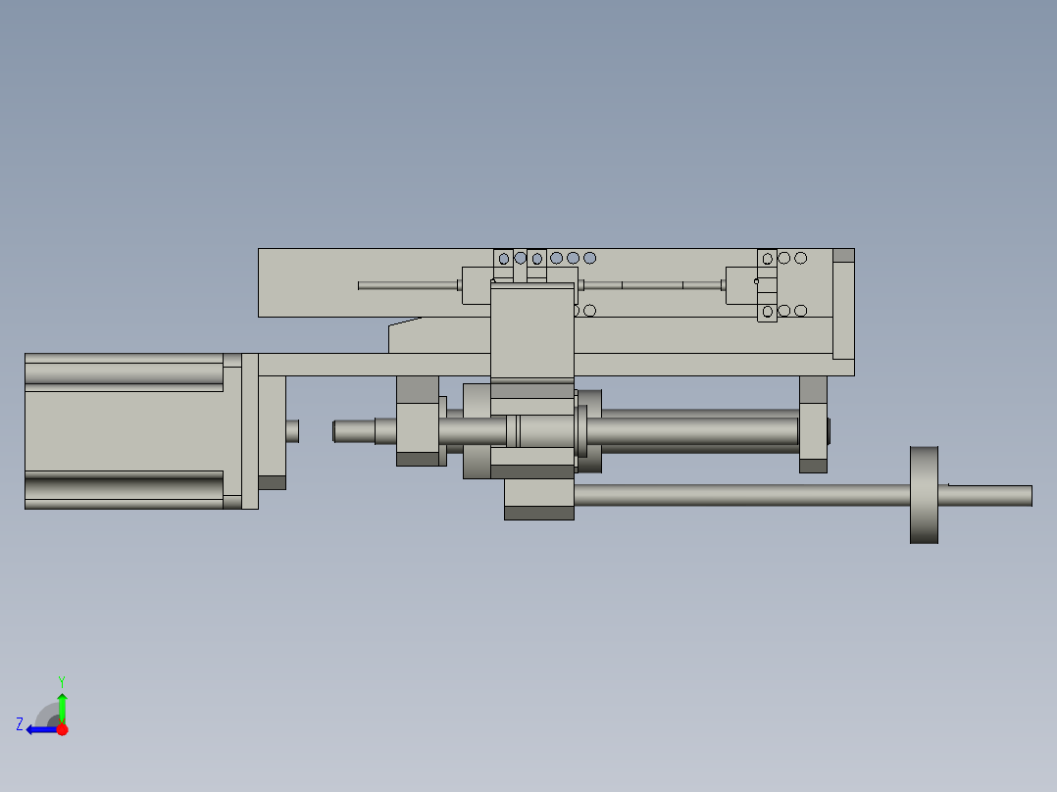Select the motor mounting flange plate
The image size is (1057, 792).
coord(250,430)
